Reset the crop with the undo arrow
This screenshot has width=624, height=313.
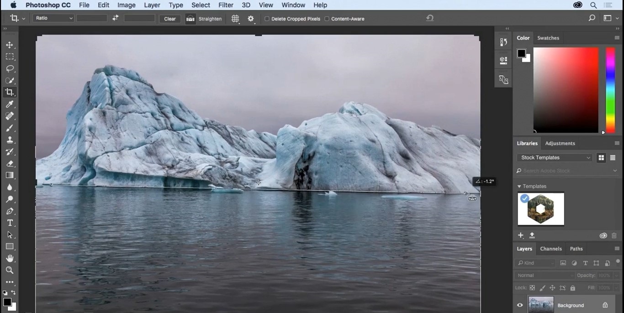430,18
